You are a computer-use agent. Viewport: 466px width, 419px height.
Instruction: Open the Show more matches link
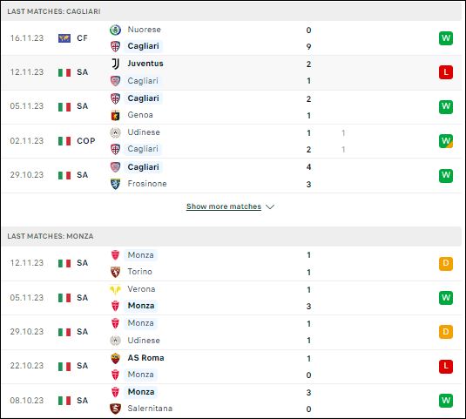[224, 206]
